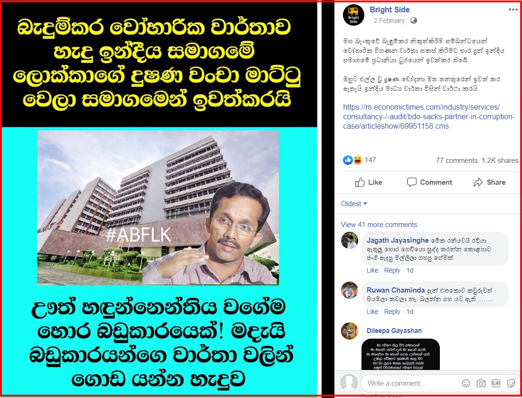
Task: Click the Comment button
Action: [x=429, y=182]
